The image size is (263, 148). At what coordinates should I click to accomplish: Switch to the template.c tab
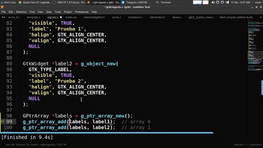[x=33, y=17]
